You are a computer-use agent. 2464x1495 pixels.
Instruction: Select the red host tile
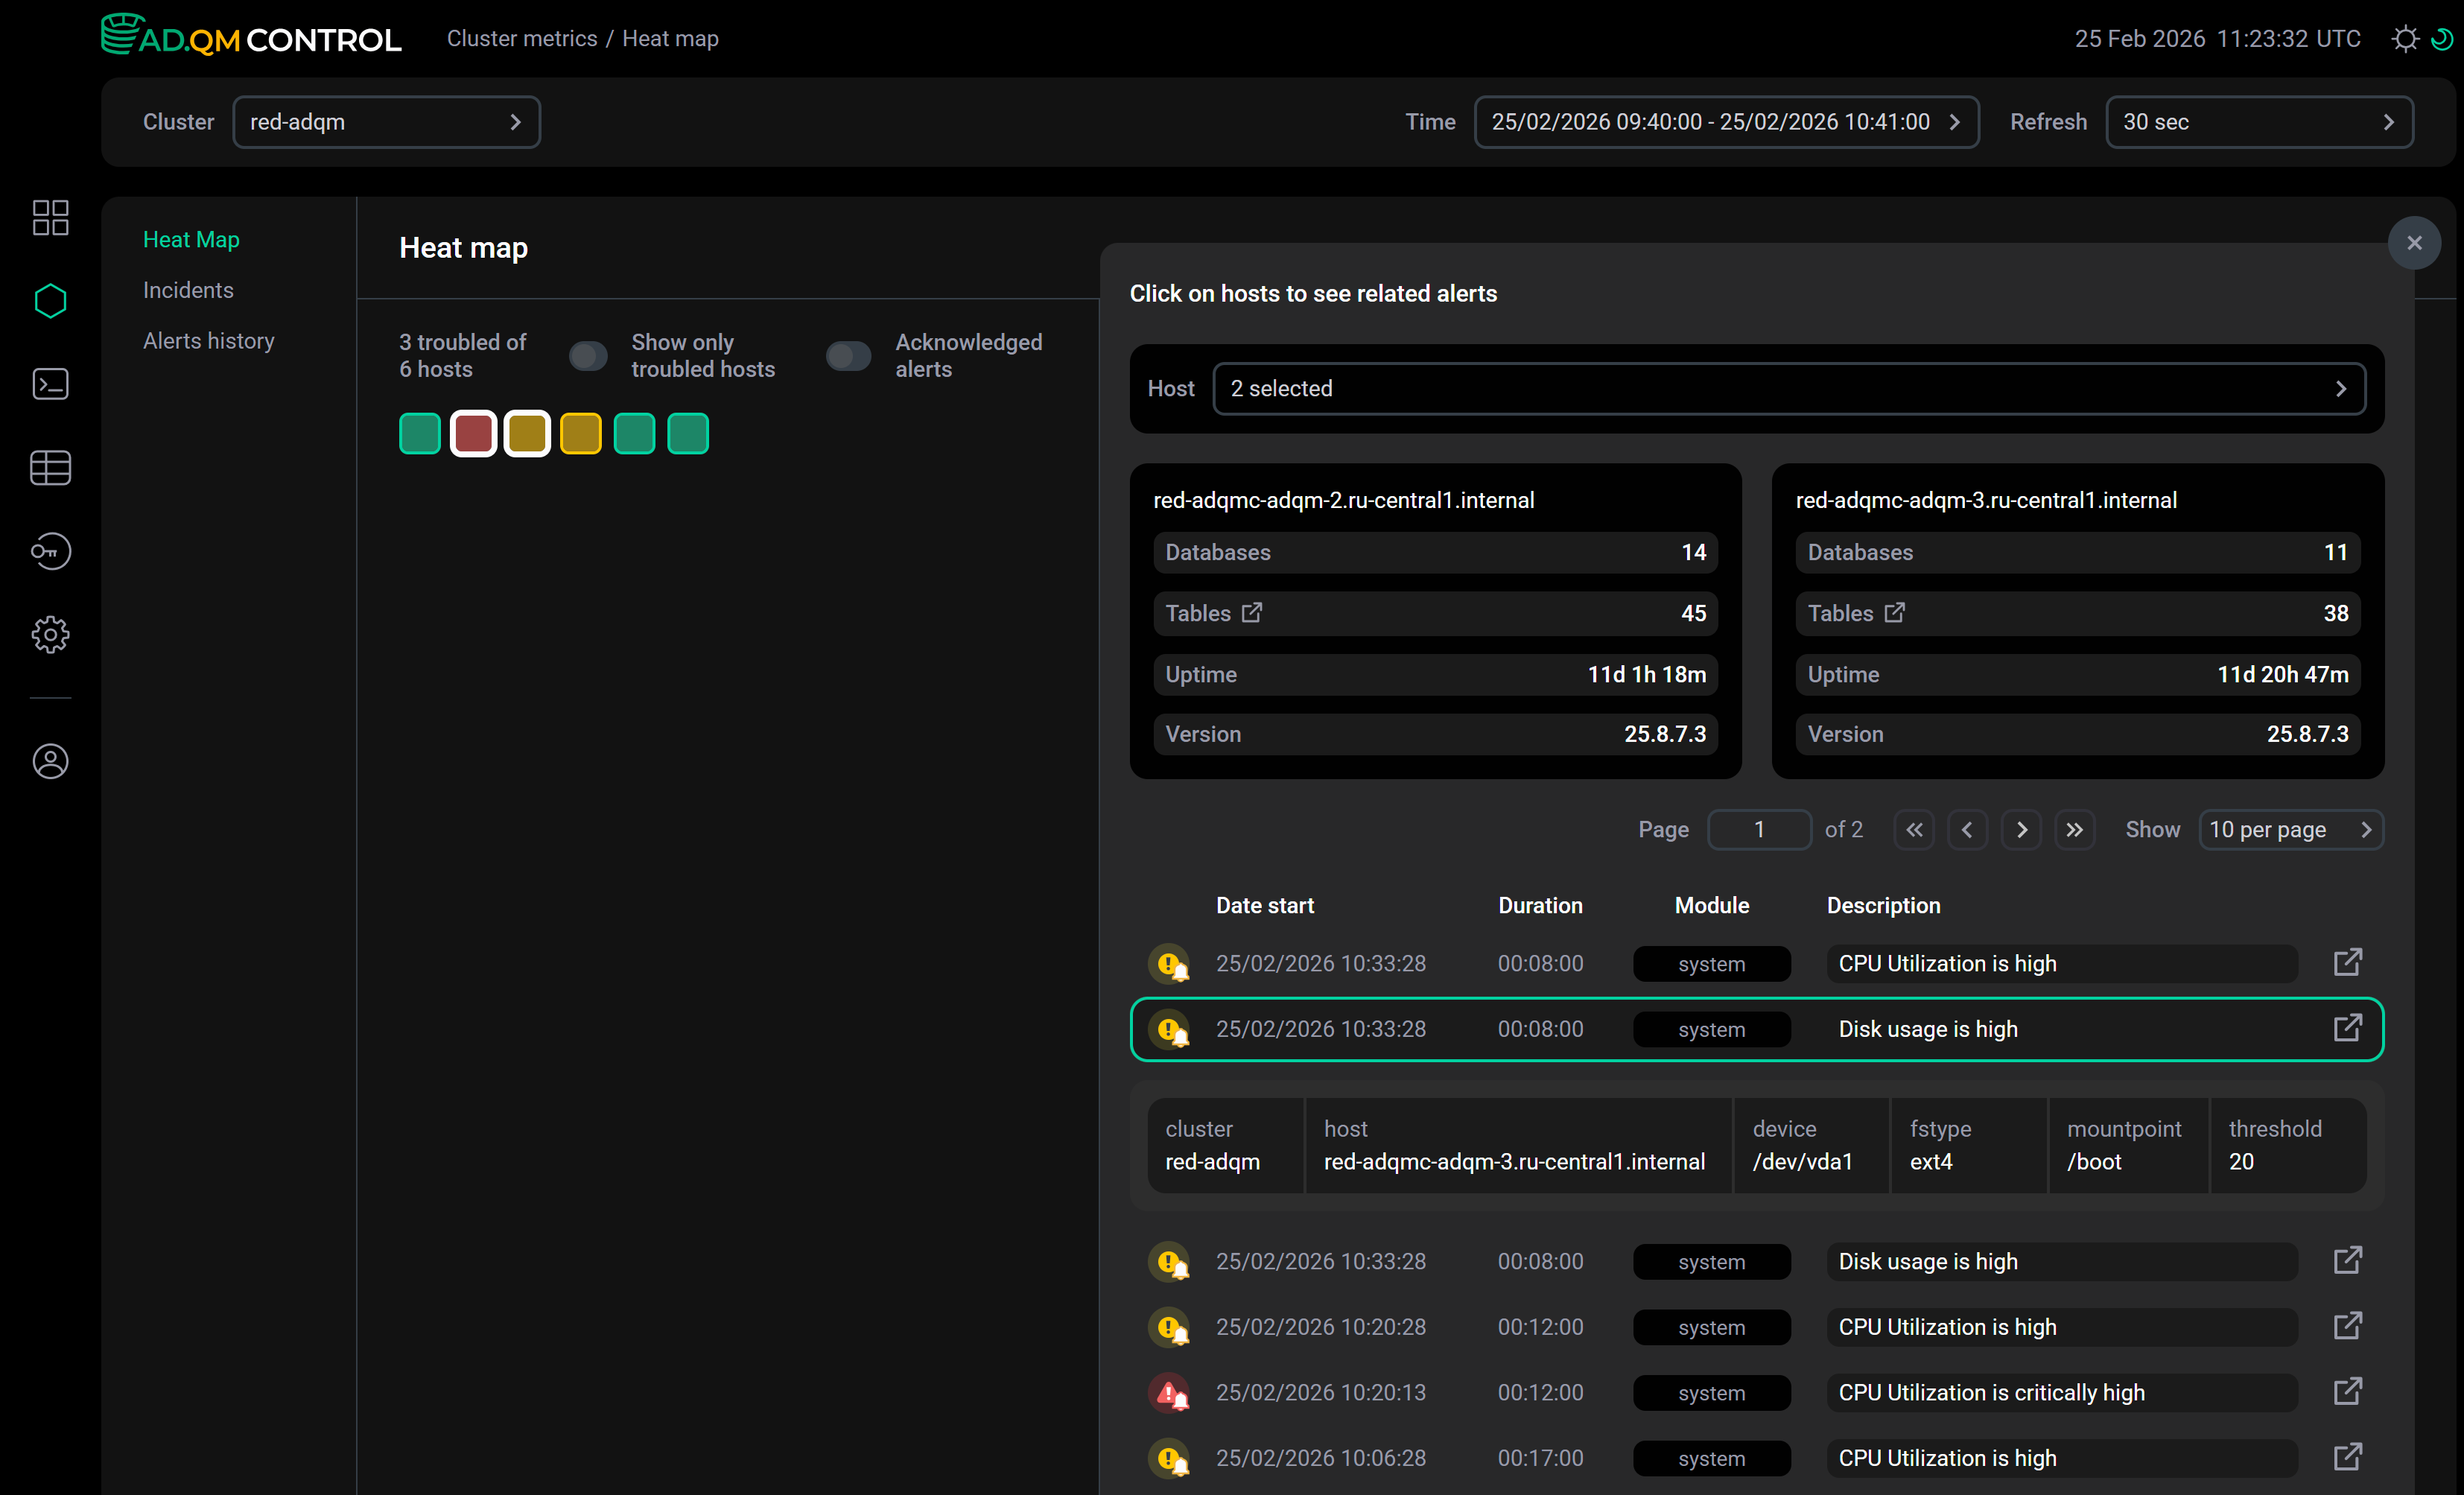473,433
